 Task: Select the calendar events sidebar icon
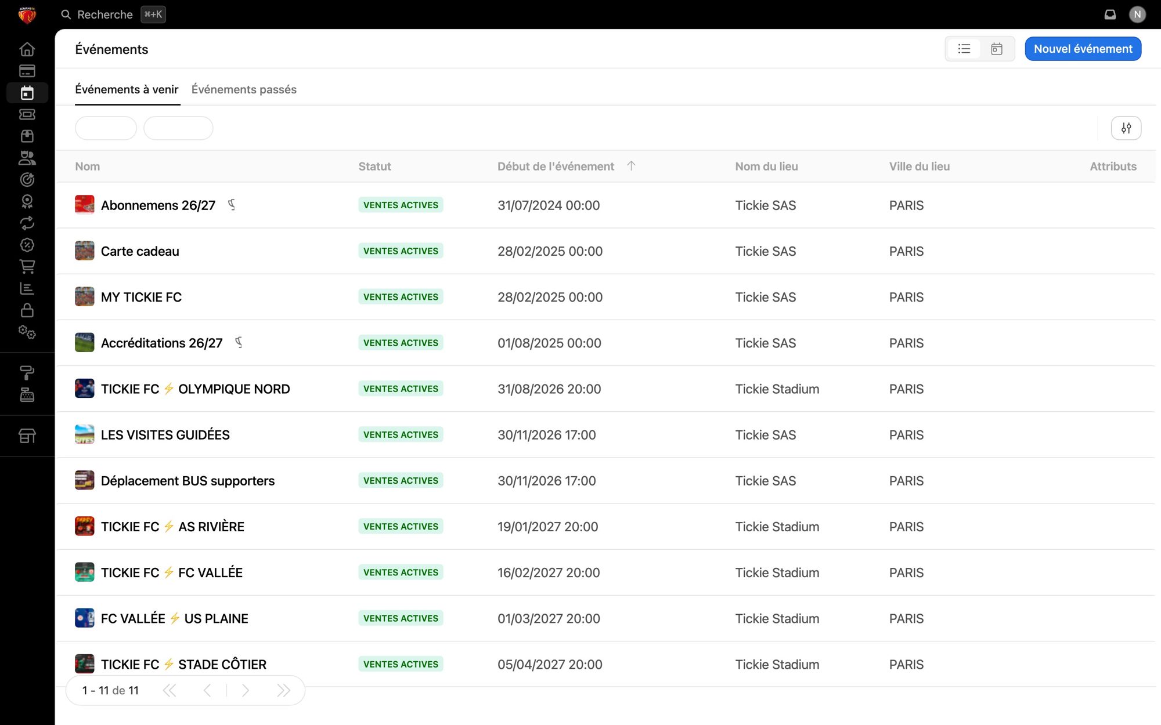coord(27,93)
